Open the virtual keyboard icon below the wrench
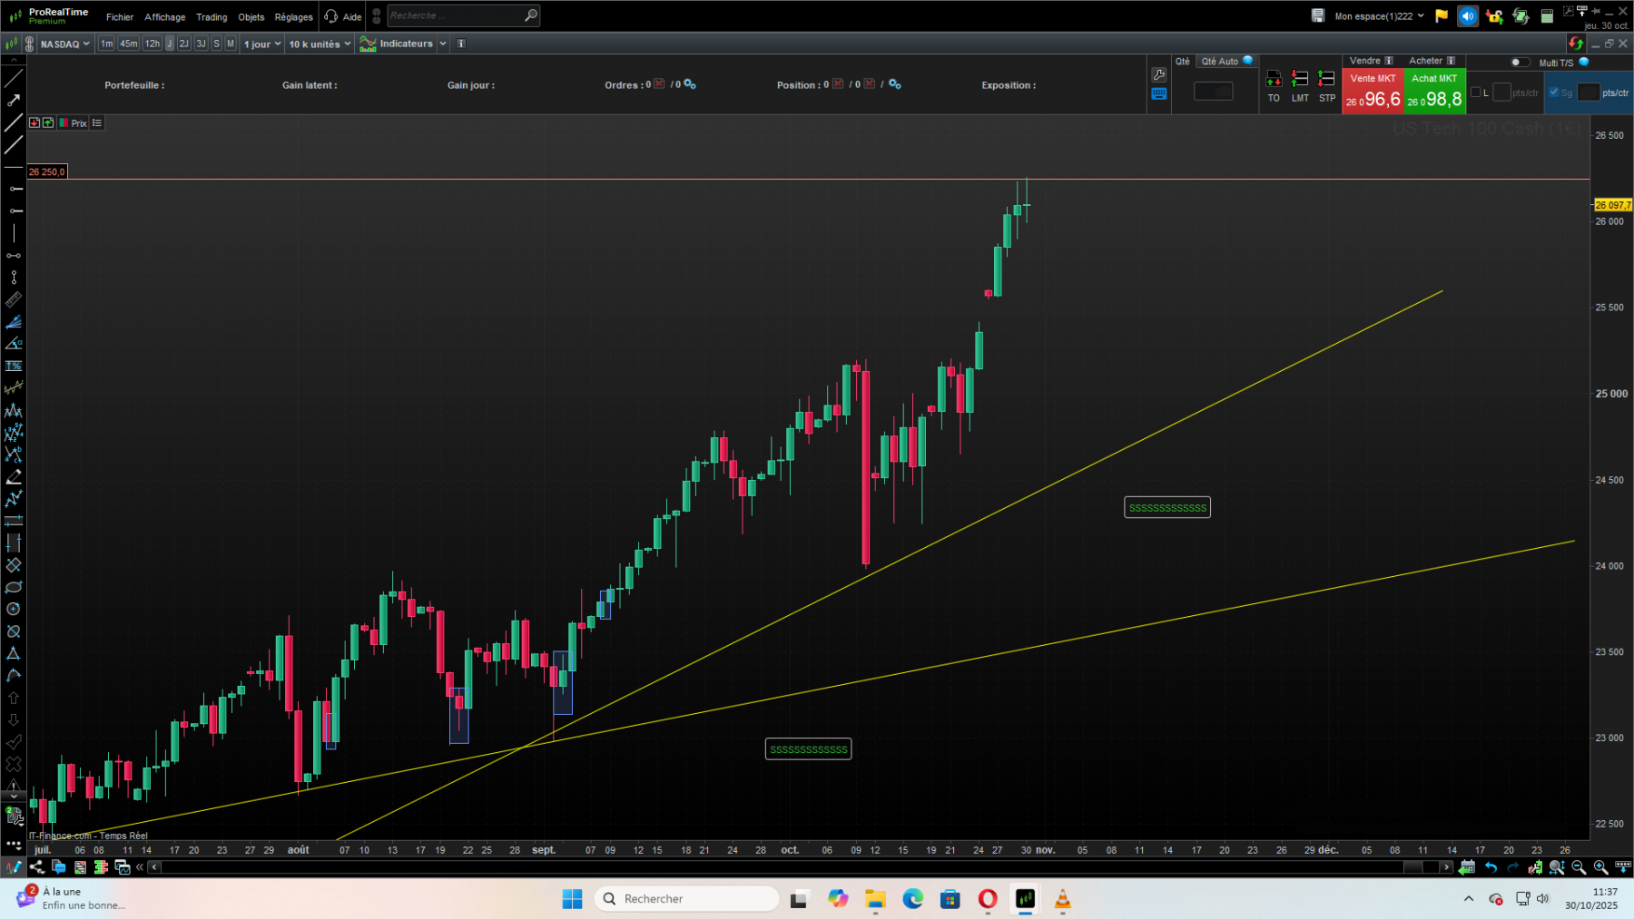Image resolution: width=1634 pixels, height=919 pixels. [1159, 93]
